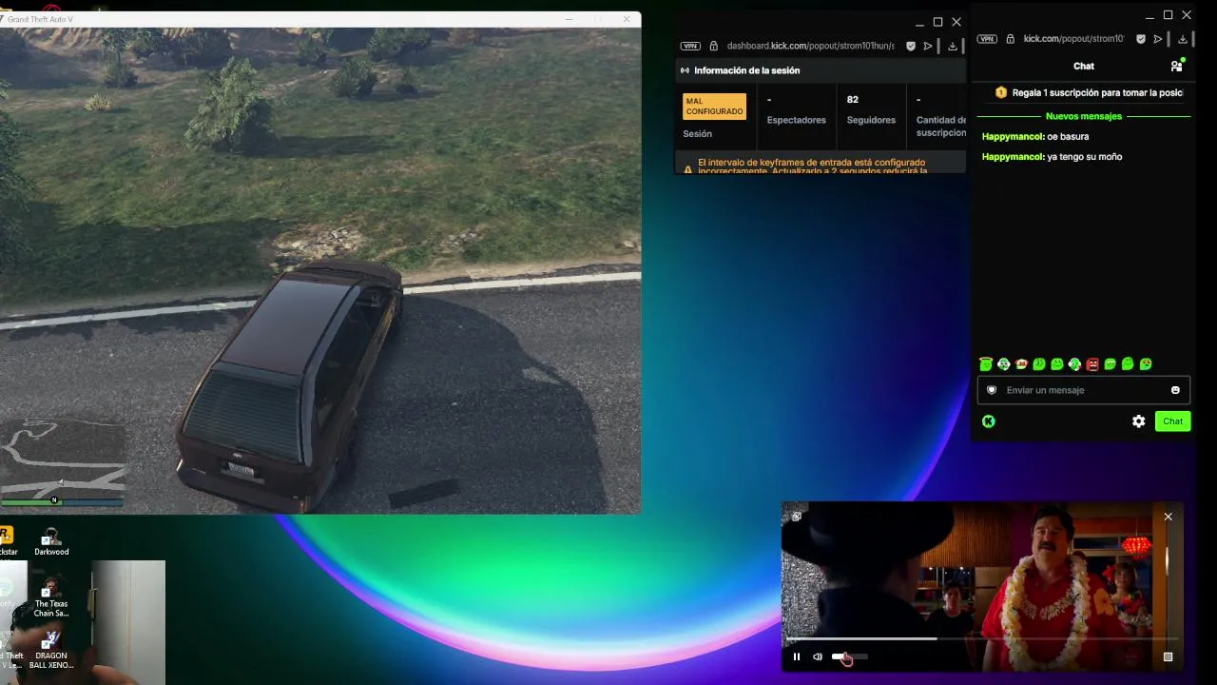Pause the picture-in-picture video
Screen dimensions: 1217x685
(x=797, y=656)
